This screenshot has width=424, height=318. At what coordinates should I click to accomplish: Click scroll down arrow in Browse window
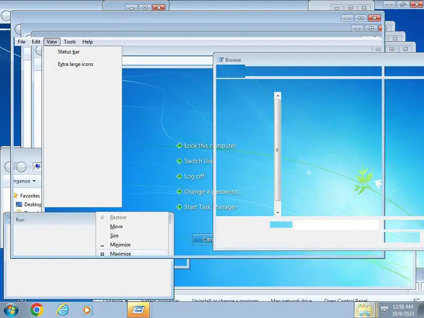(x=278, y=212)
